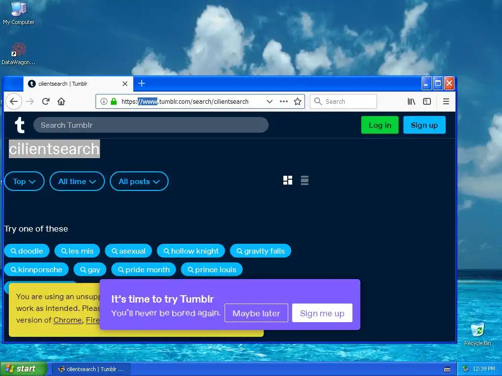Open the Firefox hamburger menu

tap(446, 102)
